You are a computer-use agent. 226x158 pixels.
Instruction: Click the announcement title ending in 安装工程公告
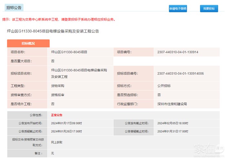pos(53,31)
